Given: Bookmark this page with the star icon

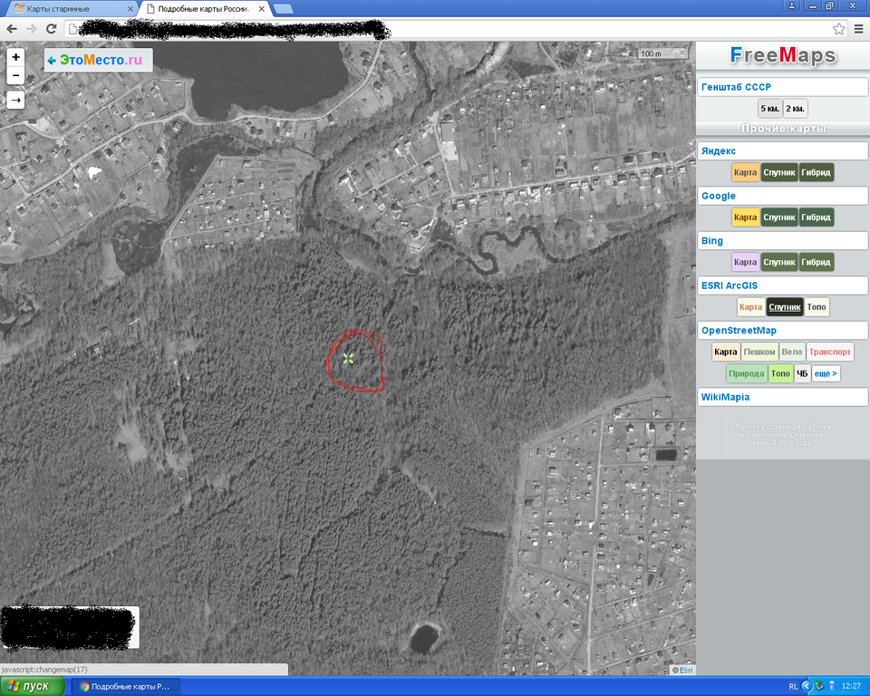Looking at the screenshot, I should point(839,29).
